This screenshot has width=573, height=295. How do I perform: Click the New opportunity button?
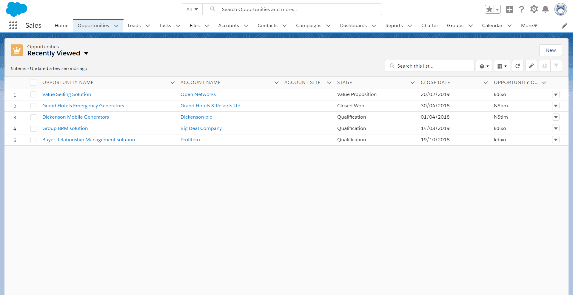[550, 50]
